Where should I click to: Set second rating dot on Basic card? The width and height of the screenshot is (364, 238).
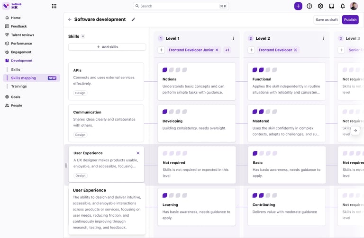click(x=262, y=153)
